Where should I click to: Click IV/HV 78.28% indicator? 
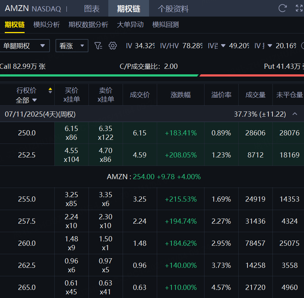(x=181, y=46)
